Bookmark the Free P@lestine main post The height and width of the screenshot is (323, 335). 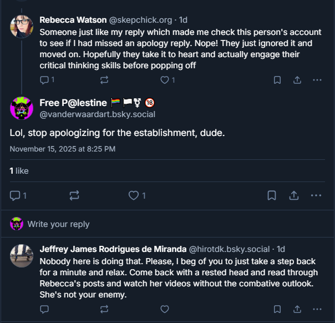click(272, 195)
